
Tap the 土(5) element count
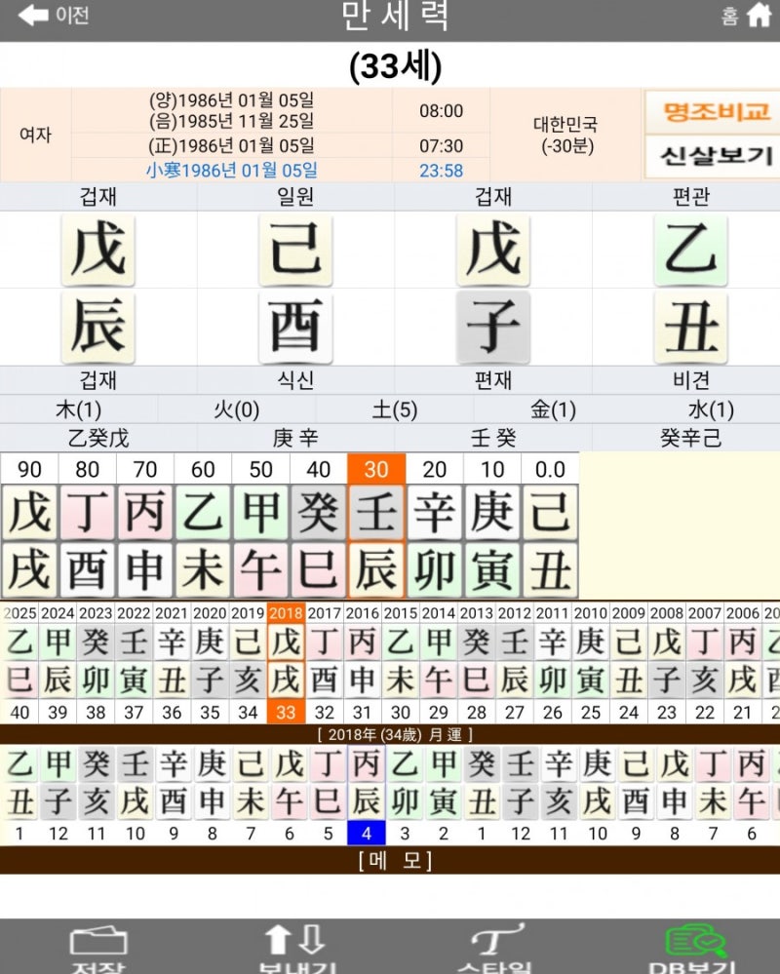394,409
